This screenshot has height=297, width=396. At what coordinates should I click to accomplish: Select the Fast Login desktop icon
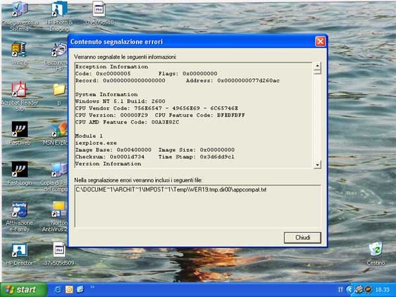pyautogui.click(x=19, y=174)
